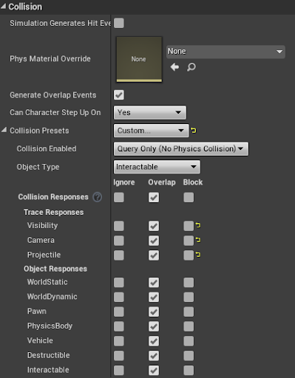The image size is (295, 378).
Task: Open the Collision Presets Custom dropdown
Action: [x=151, y=131]
